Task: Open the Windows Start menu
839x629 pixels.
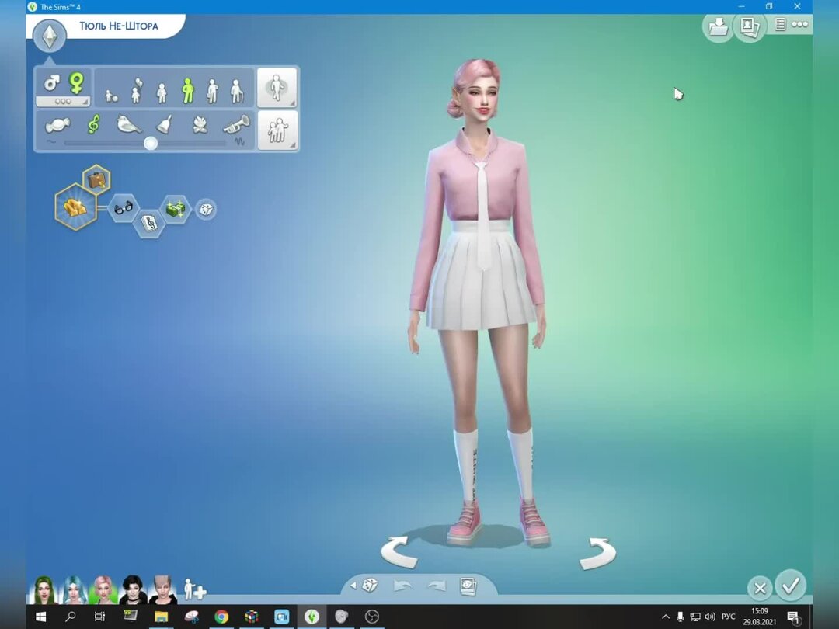Action: pyautogui.click(x=40, y=617)
